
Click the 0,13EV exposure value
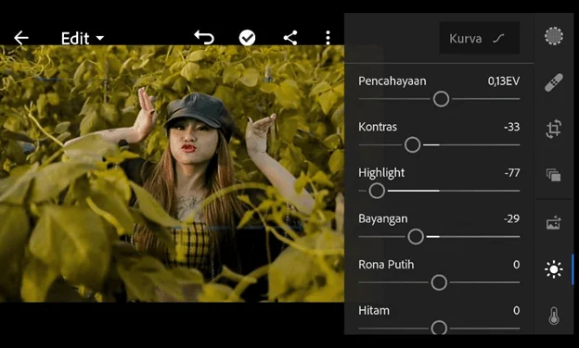pos(503,81)
